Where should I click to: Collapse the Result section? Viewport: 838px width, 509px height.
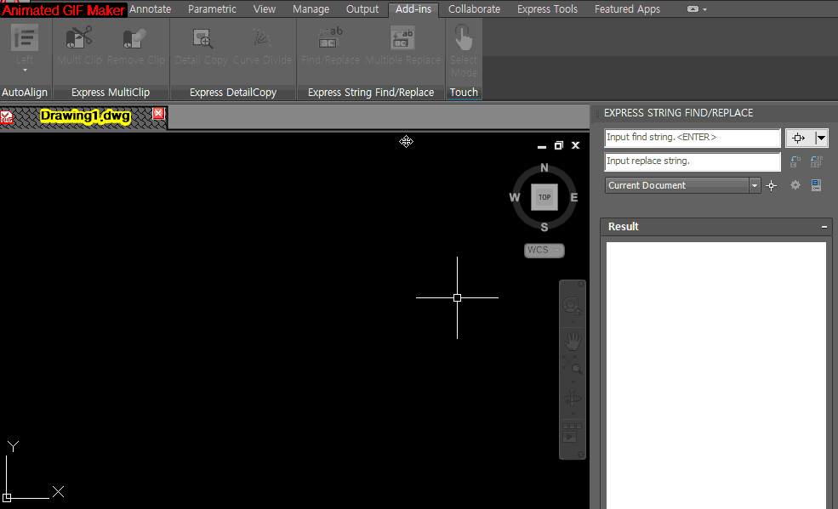point(824,227)
